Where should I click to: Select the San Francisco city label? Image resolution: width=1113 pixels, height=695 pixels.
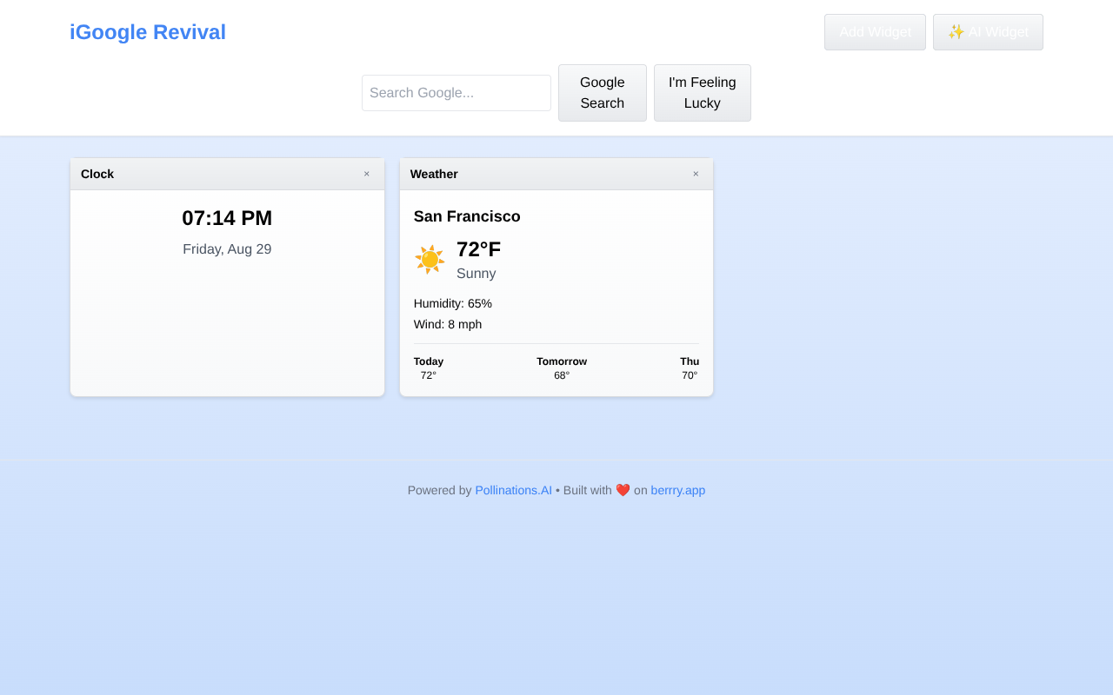467,215
